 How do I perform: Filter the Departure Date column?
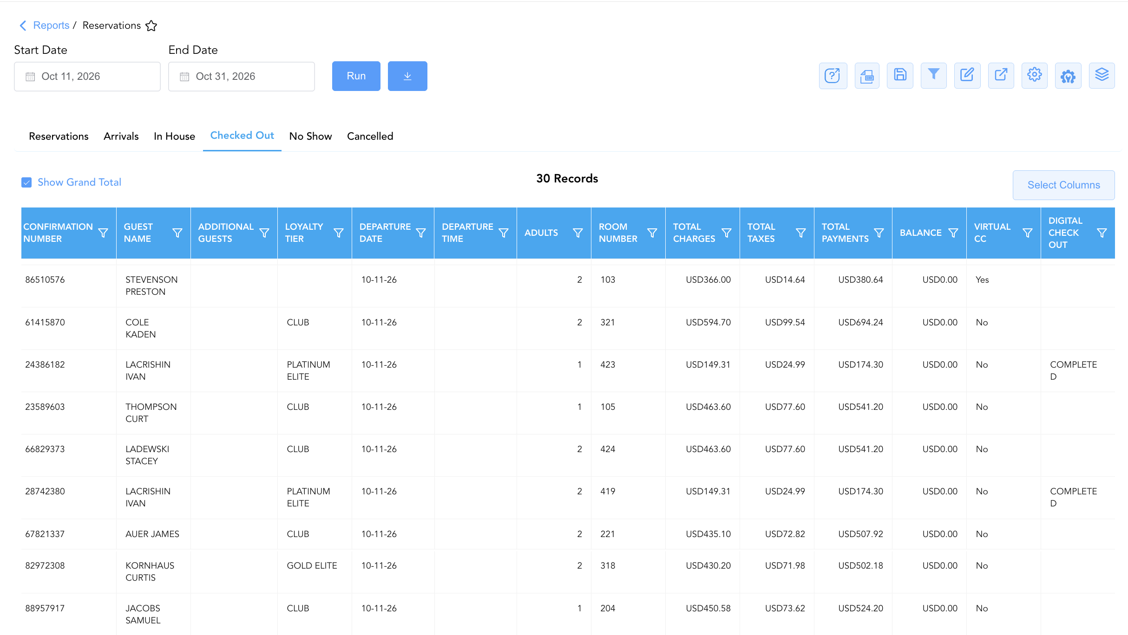pos(421,233)
